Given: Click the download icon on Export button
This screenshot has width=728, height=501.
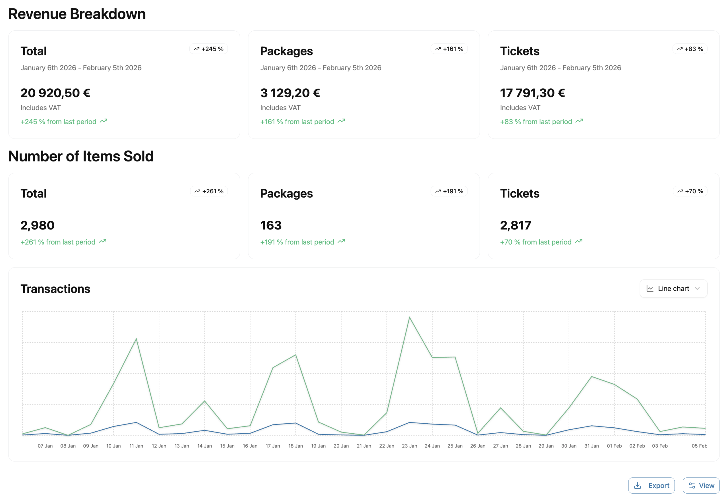Looking at the screenshot, I should [x=638, y=486].
